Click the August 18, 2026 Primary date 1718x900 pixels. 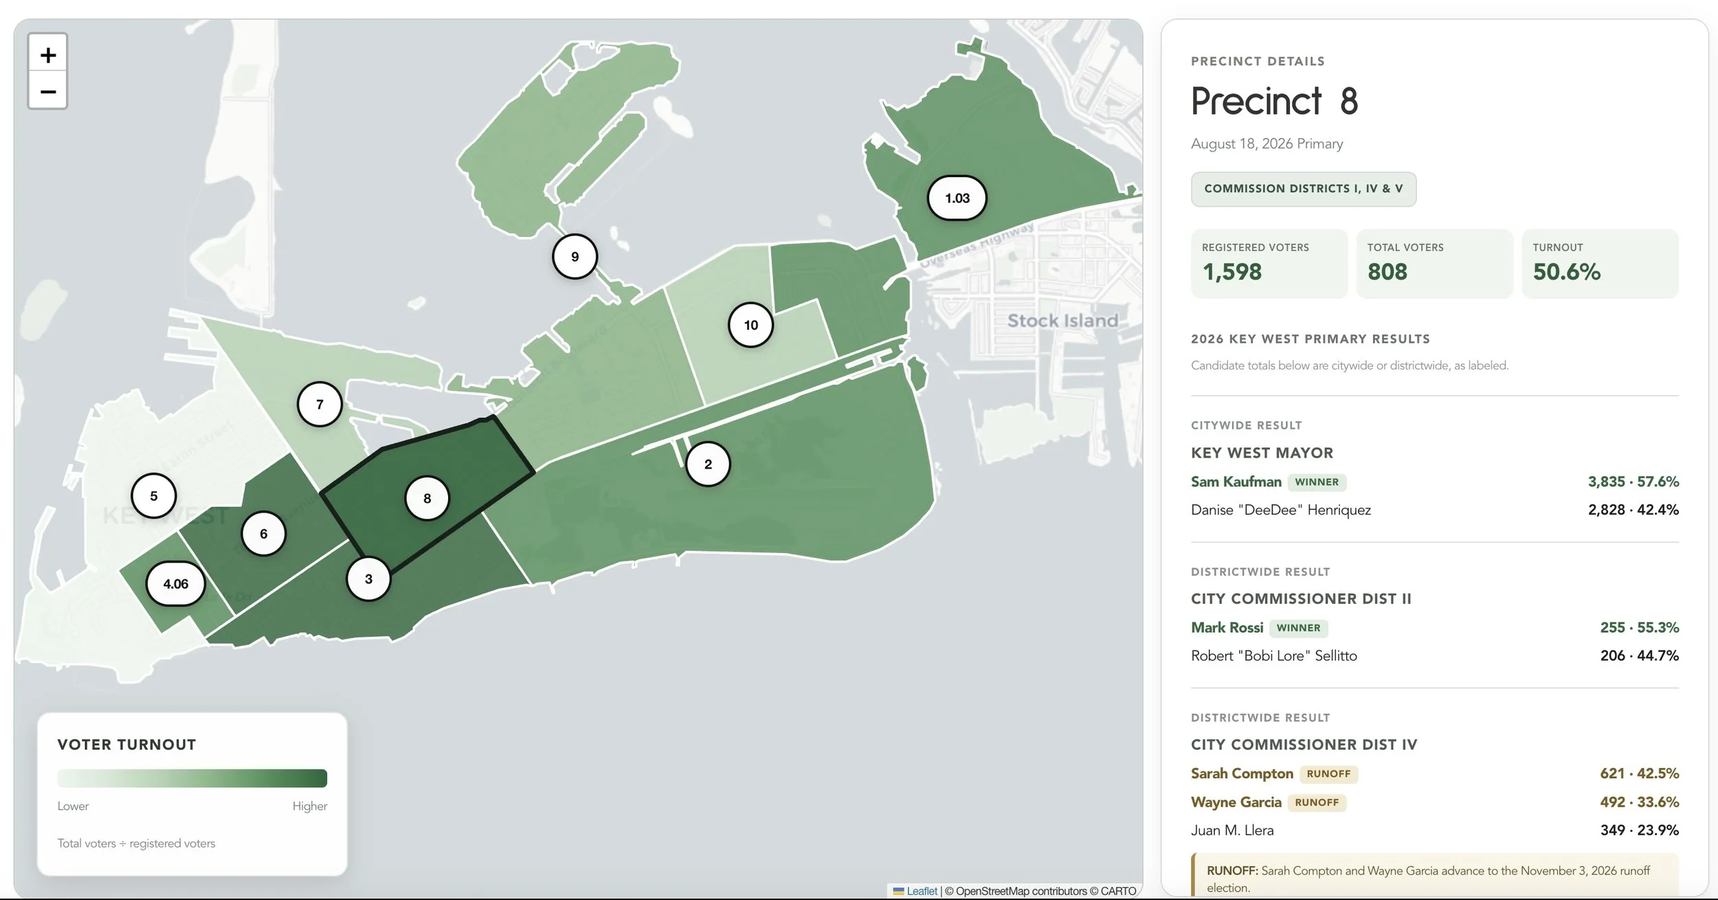1267,144
